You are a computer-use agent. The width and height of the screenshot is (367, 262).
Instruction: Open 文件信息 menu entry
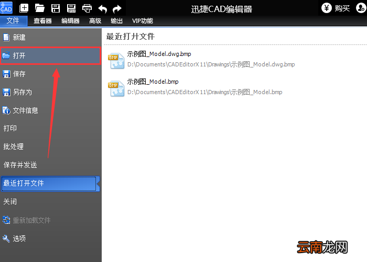point(50,110)
